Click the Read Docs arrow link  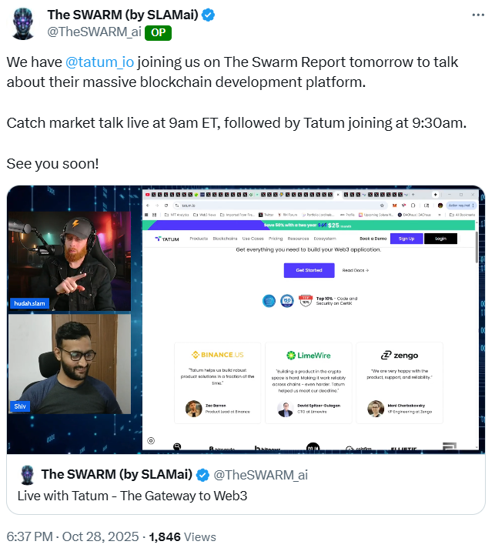click(x=356, y=270)
